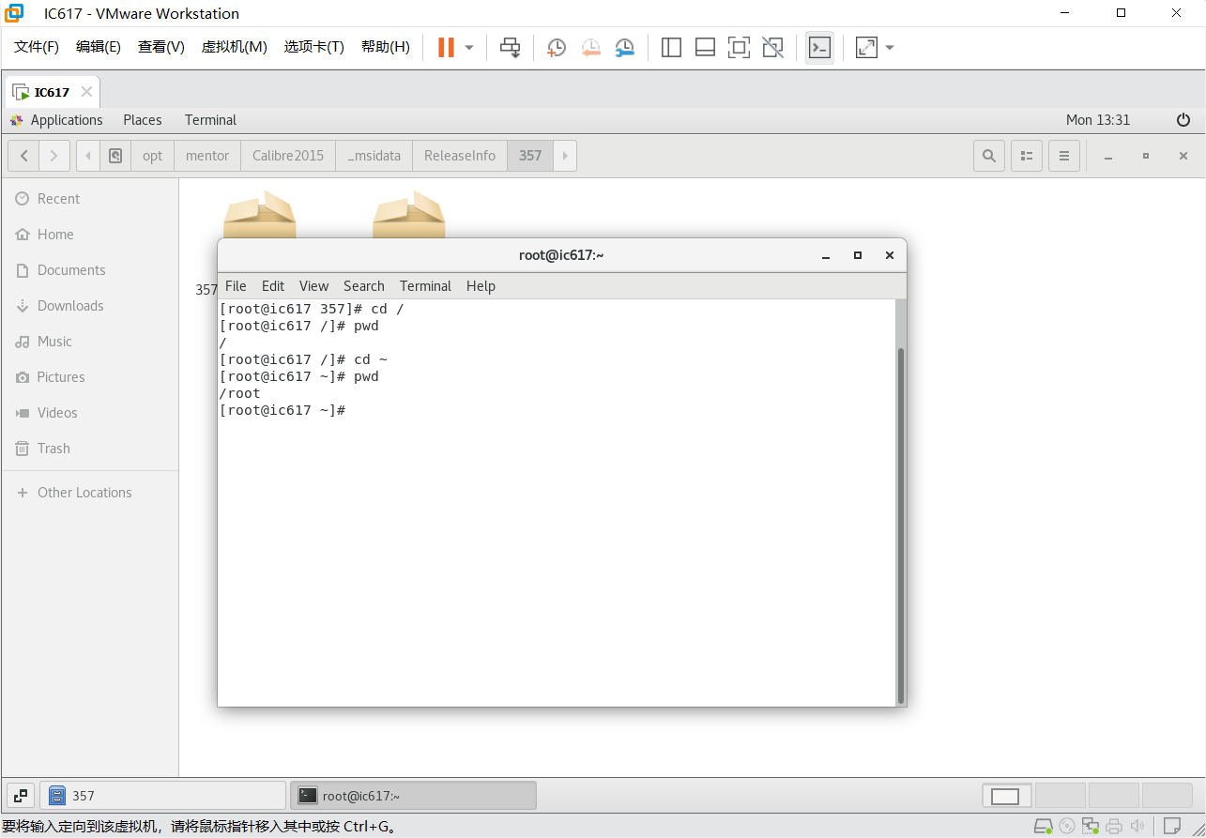The image size is (1206, 838).
Task: Search files in the file manager
Action: pos(989,156)
